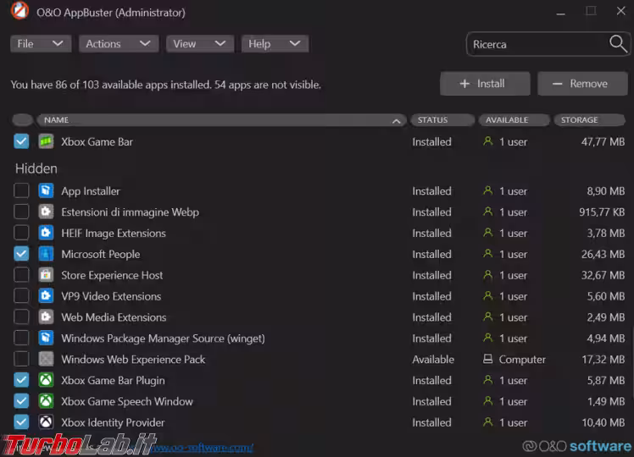Screen dimensions: 634x457
Task: Check the VP9 Video Extensions checkbox
Action: (21, 296)
